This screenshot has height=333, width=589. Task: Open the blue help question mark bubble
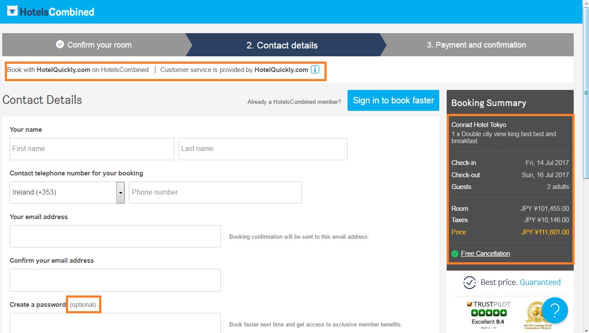[555, 310]
